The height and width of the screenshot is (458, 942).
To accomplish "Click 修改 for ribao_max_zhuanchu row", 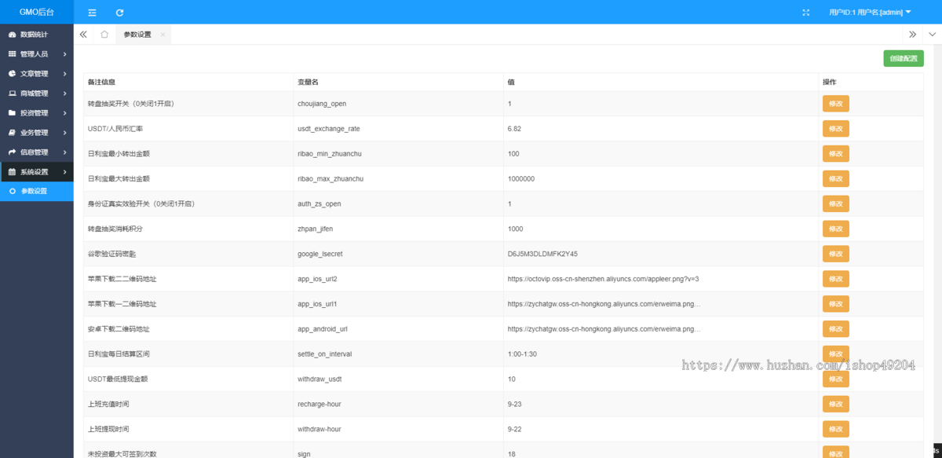I will point(835,178).
